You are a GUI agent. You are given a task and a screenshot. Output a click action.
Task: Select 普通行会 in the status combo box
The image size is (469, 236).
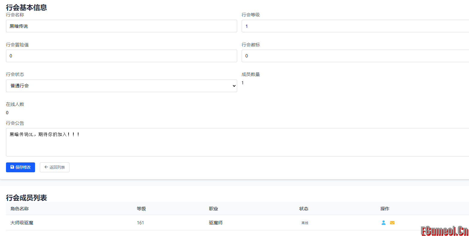tap(121, 86)
